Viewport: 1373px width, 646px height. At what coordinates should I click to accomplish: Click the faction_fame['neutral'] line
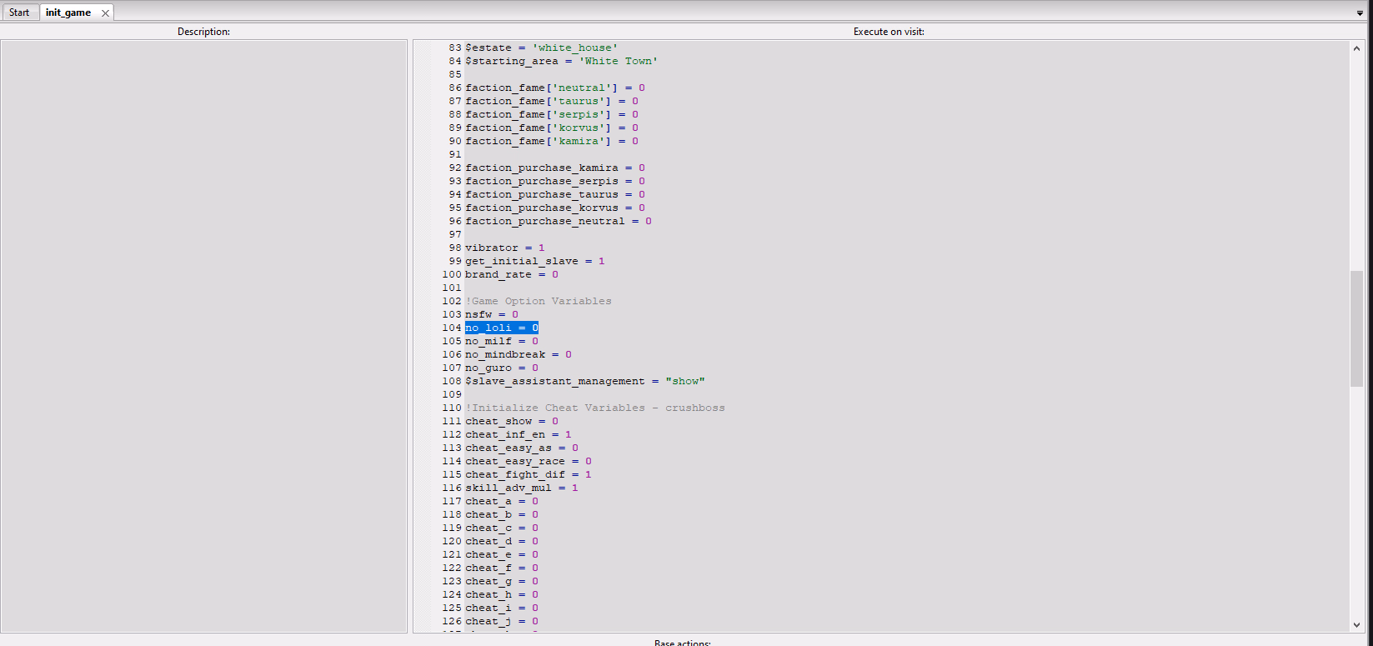click(554, 88)
